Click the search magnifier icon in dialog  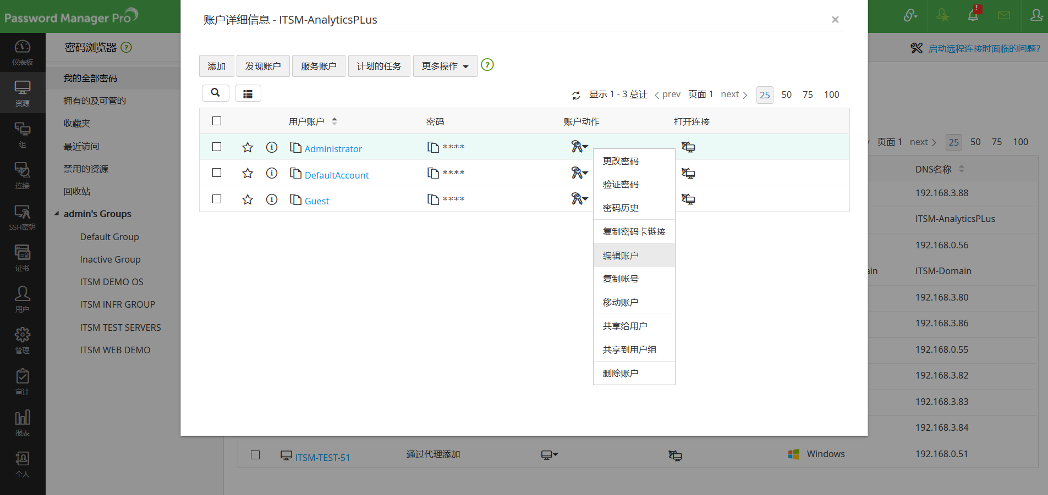216,93
